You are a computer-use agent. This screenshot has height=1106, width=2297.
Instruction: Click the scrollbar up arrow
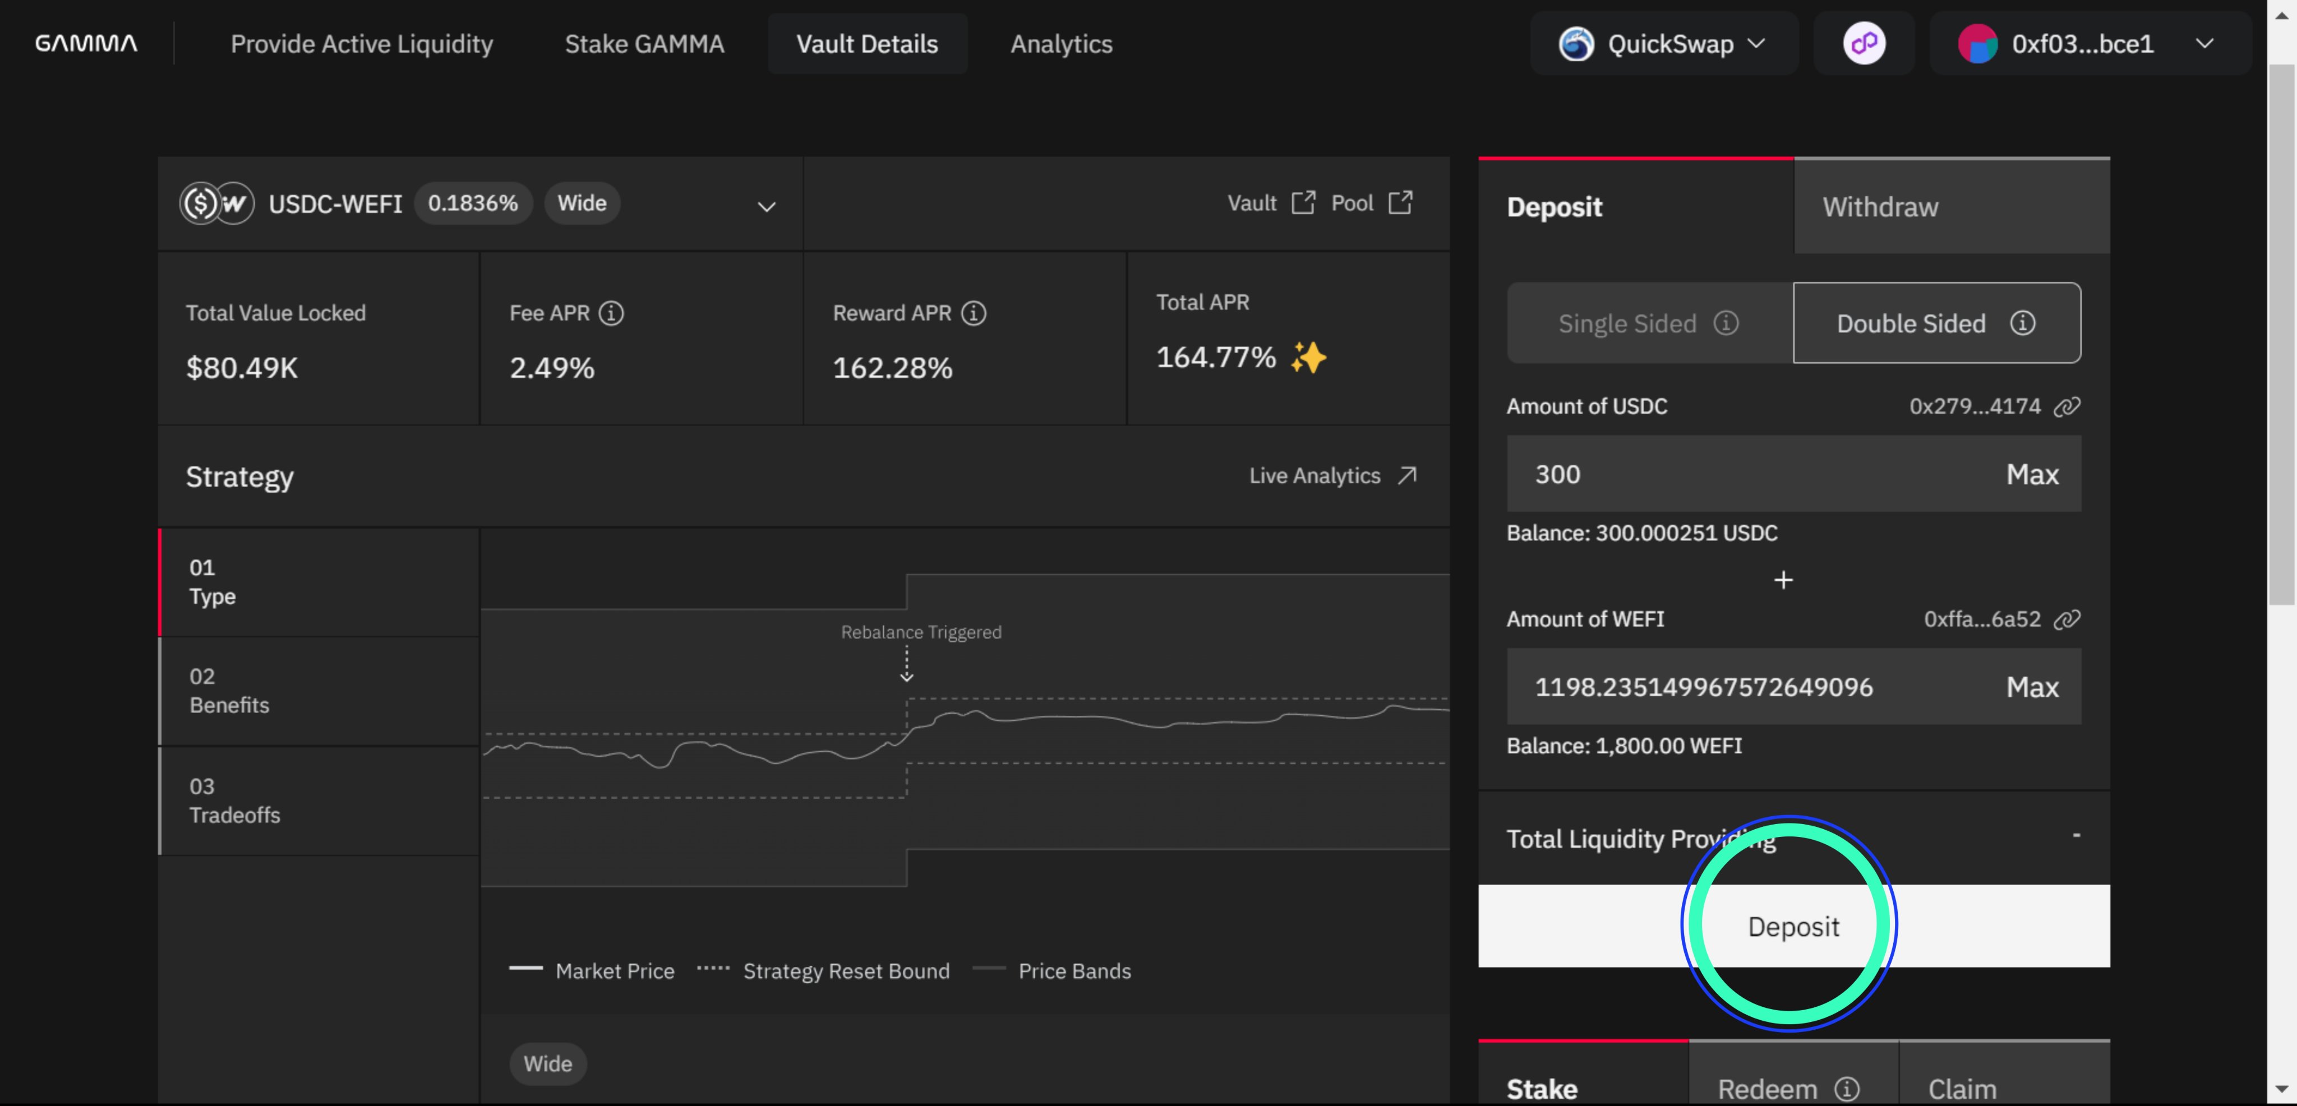2281,15
